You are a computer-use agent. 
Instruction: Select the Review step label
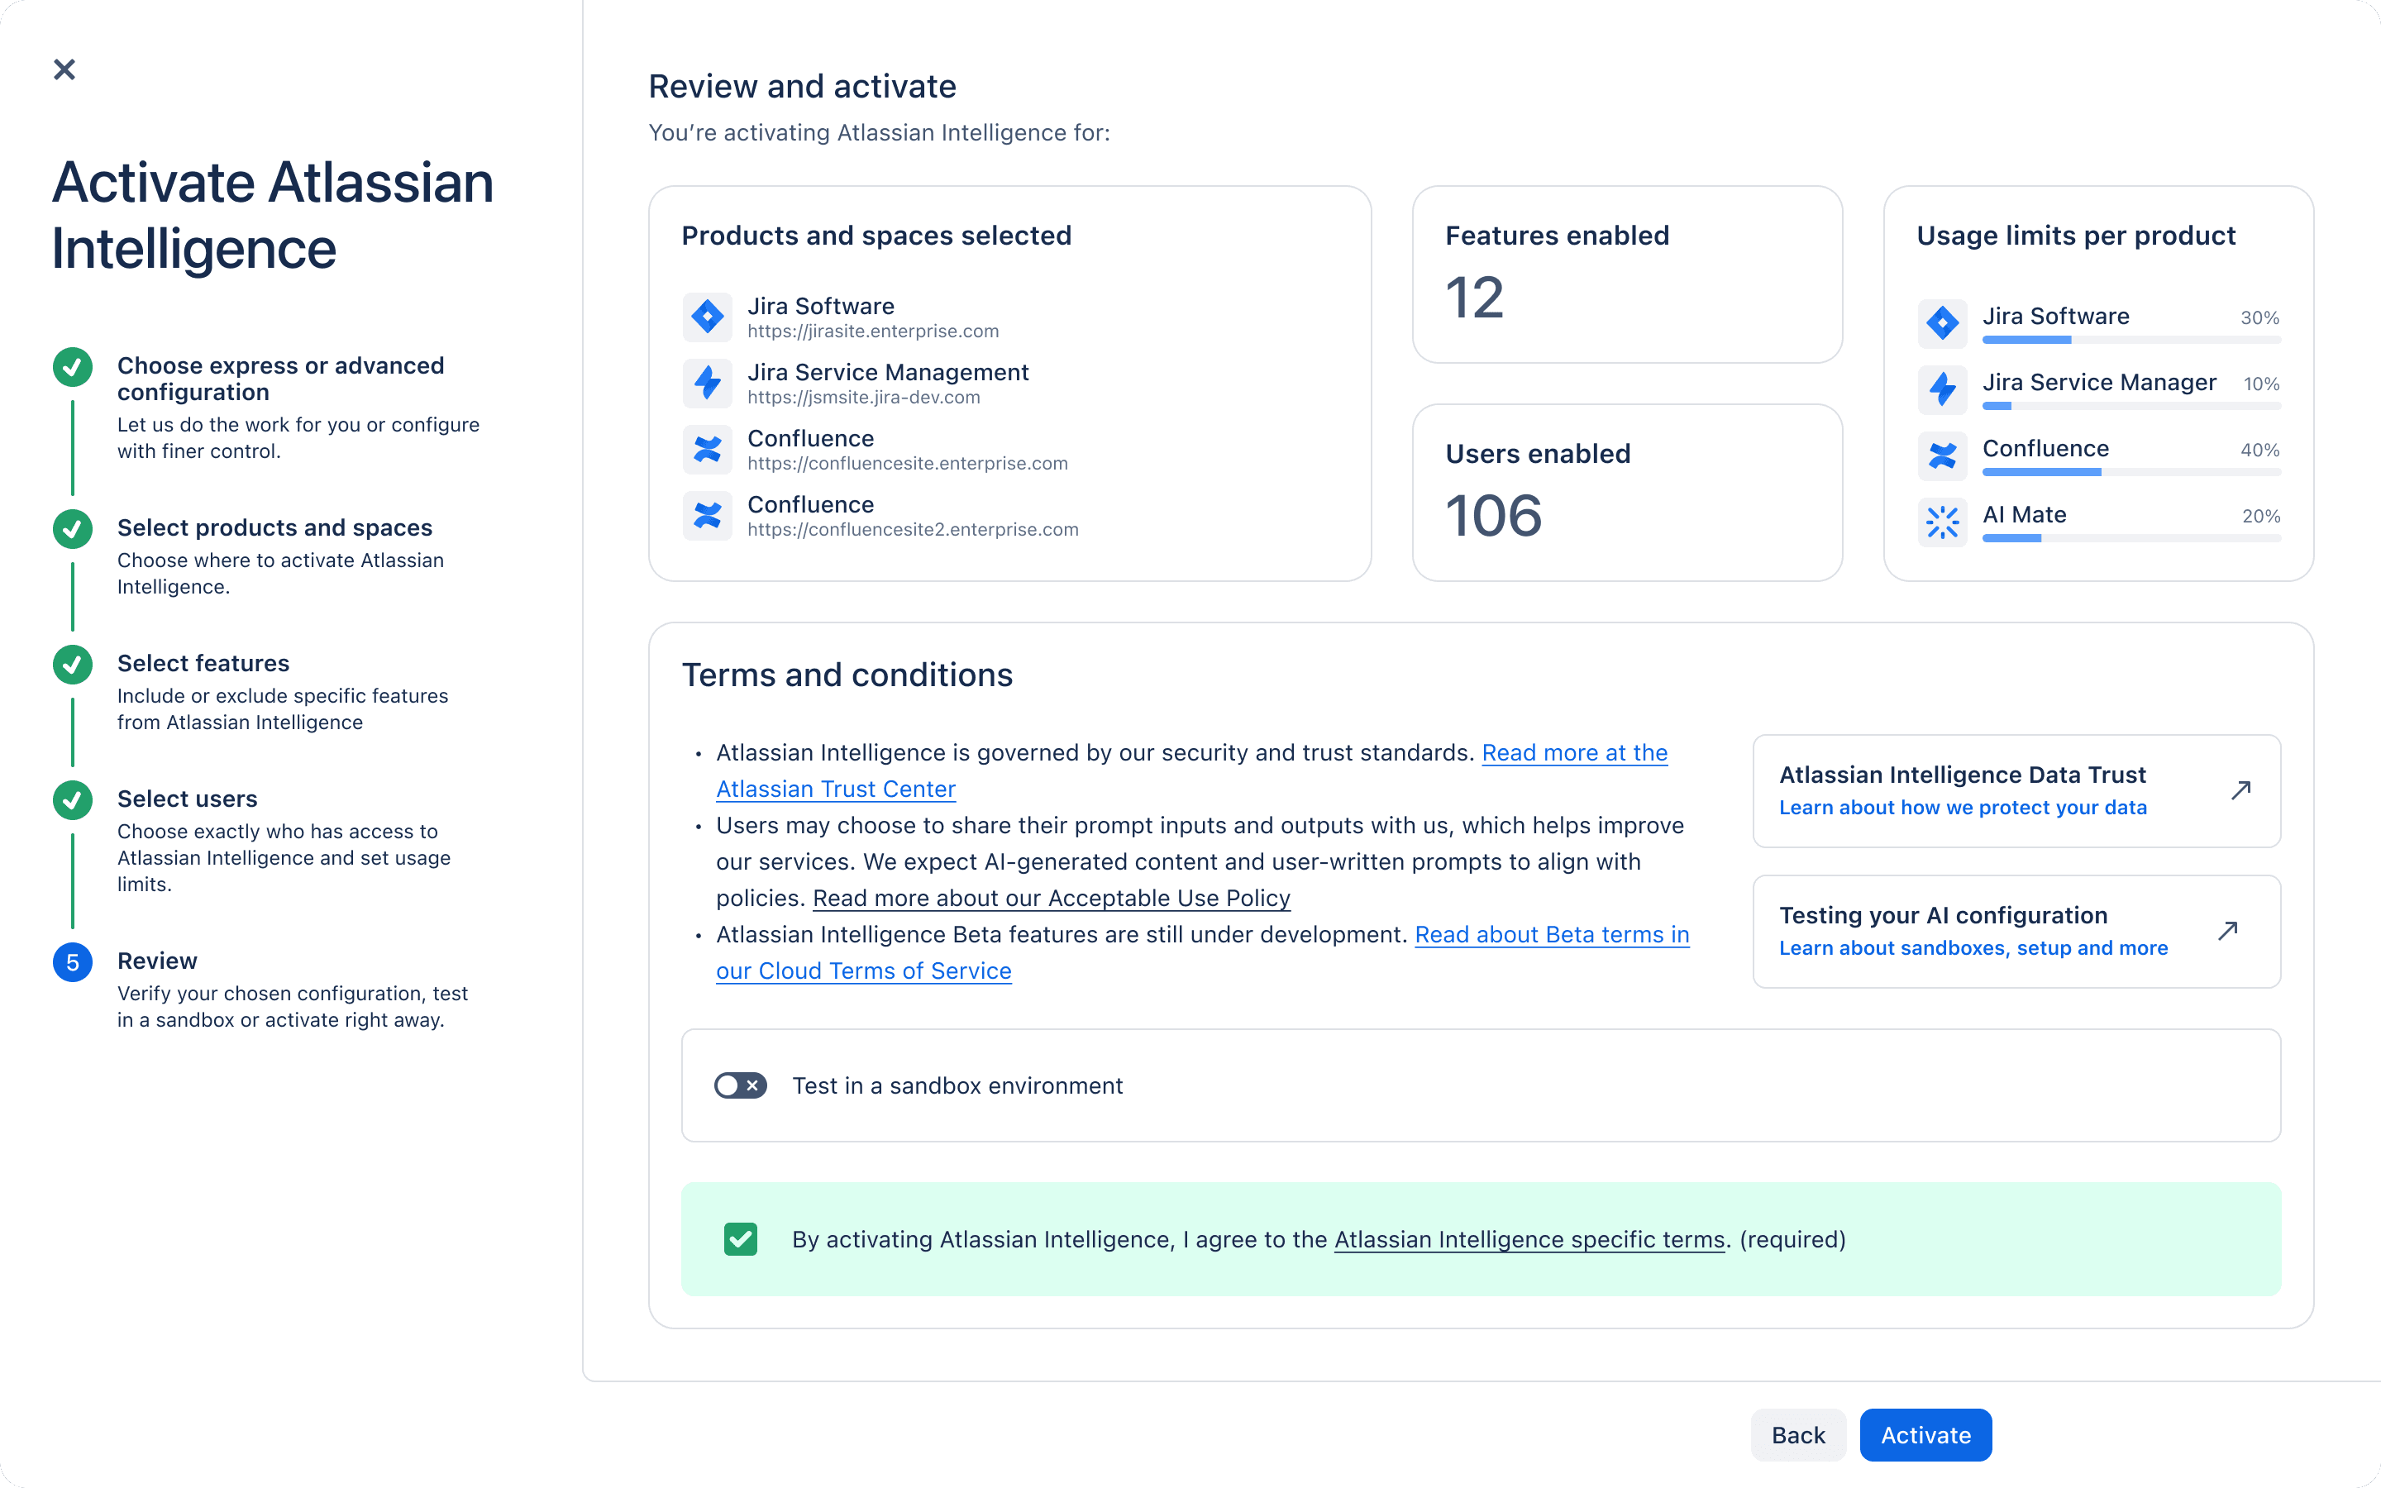click(x=156, y=961)
